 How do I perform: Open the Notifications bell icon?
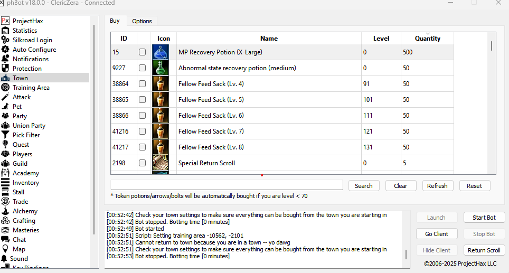(x=5, y=59)
